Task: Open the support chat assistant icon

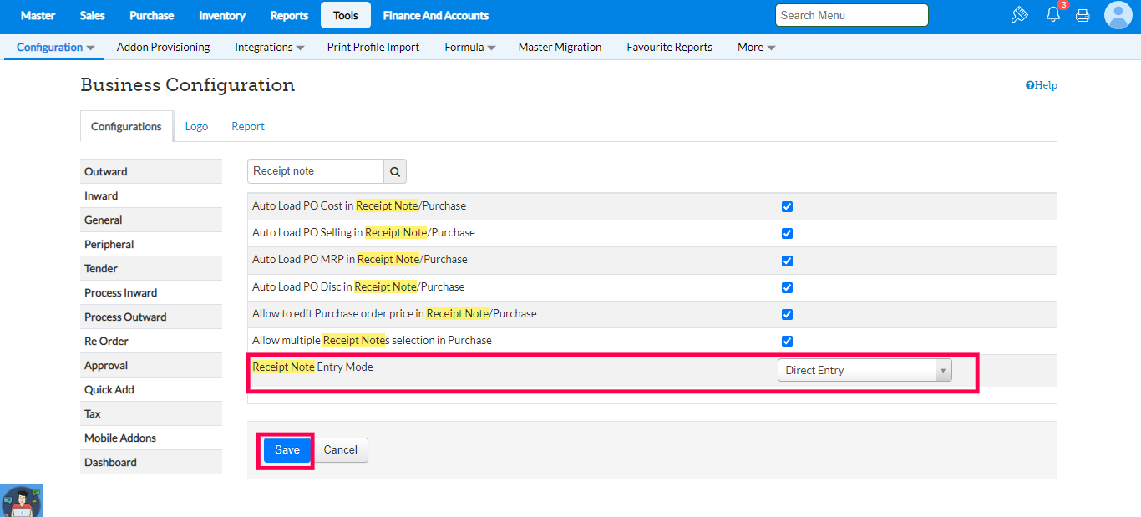Action: (x=21, y=500)
